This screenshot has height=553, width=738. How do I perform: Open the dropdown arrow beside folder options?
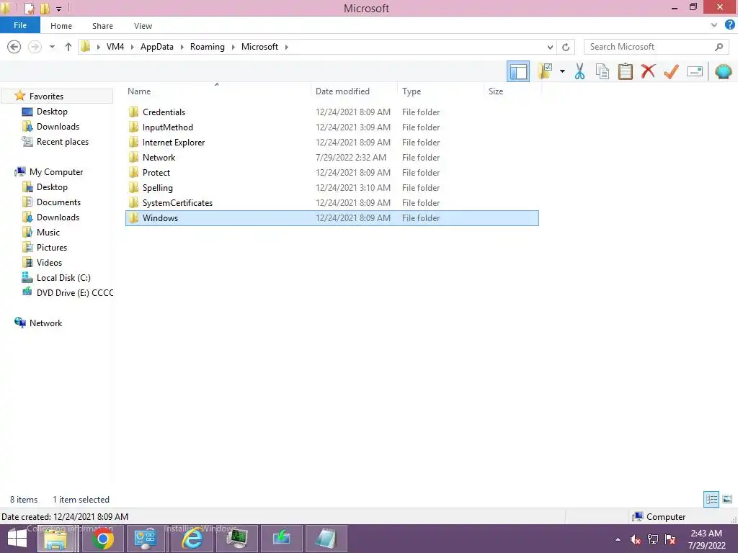[x=562, y=71]
